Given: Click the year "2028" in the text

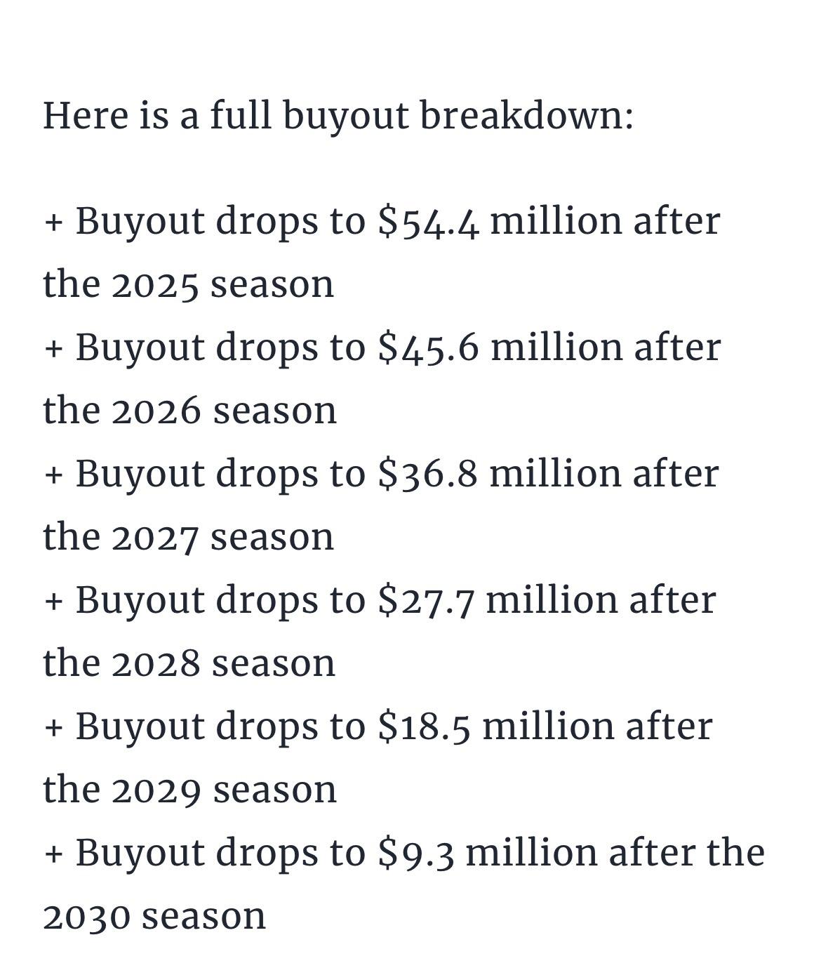Looking at the screenshot, I should pyautogui.click(x=156, y=664).
